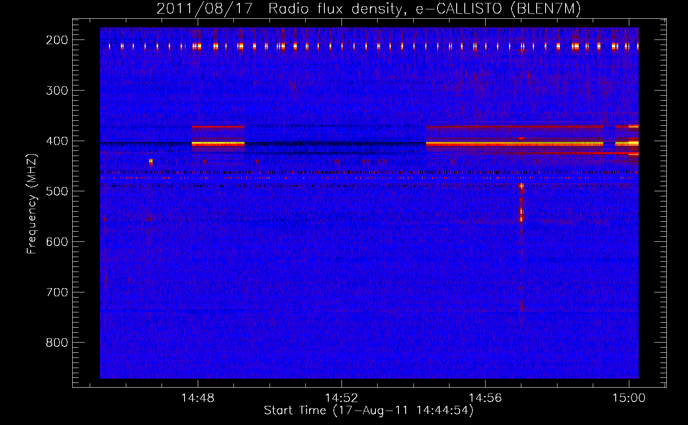688x425 pixels.
Task: Click the 'Frequency (MHZ)' axis label
Action: click(x=32, y=204)
